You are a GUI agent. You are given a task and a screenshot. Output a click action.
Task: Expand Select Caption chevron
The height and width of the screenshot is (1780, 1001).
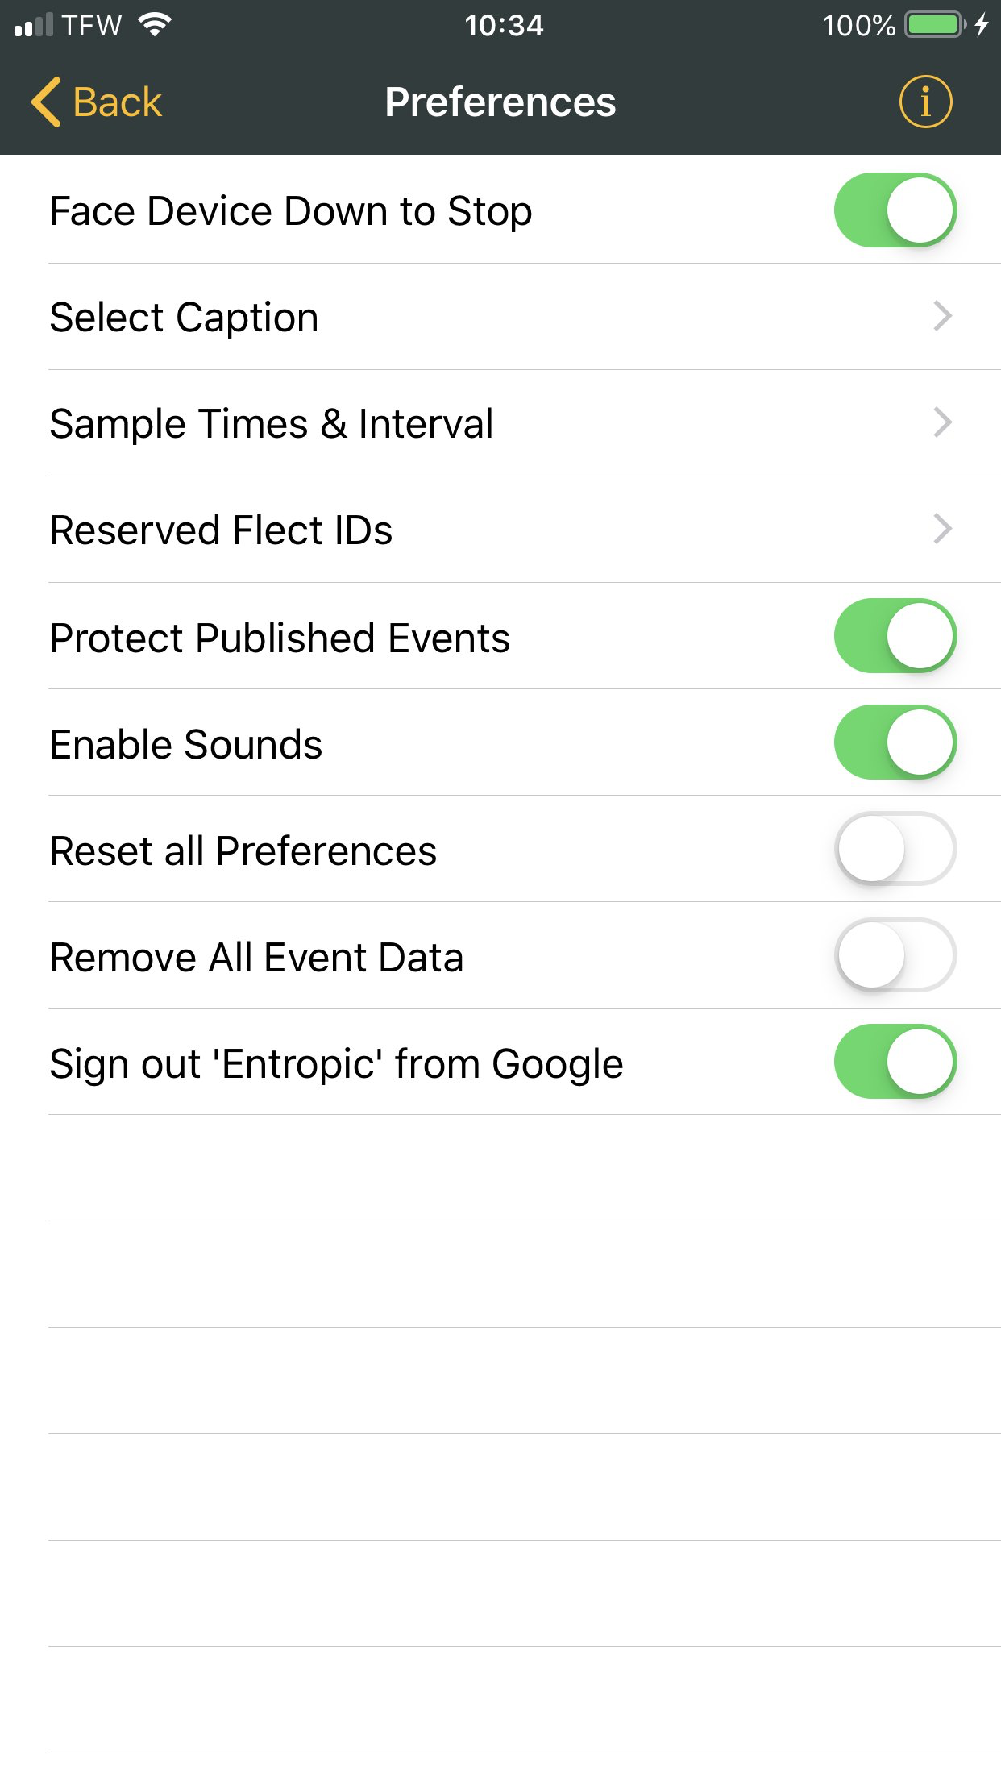[942, 316]
